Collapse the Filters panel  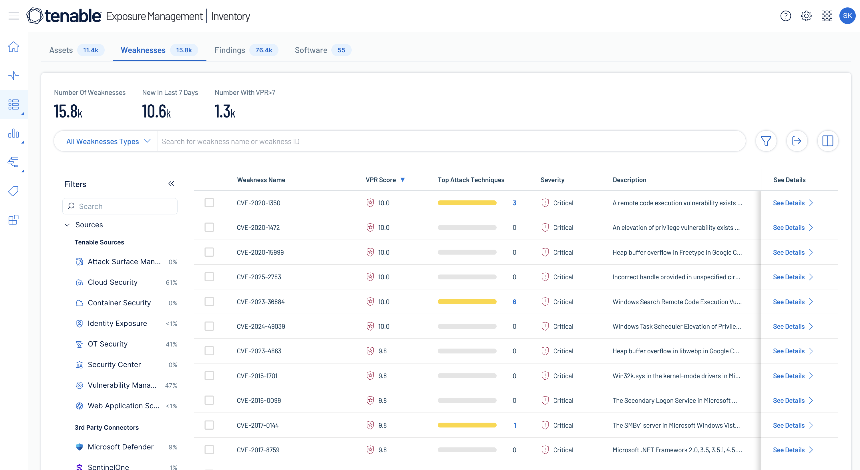click(171, 184)
